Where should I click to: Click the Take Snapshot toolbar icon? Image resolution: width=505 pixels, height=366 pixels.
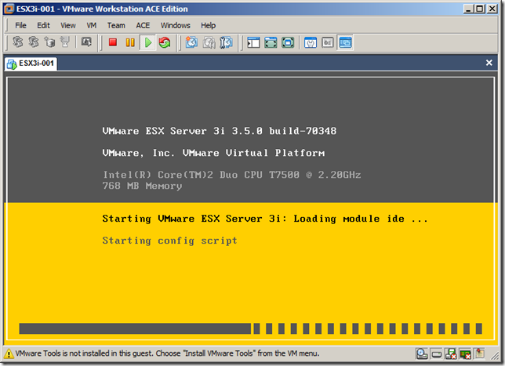191,42
